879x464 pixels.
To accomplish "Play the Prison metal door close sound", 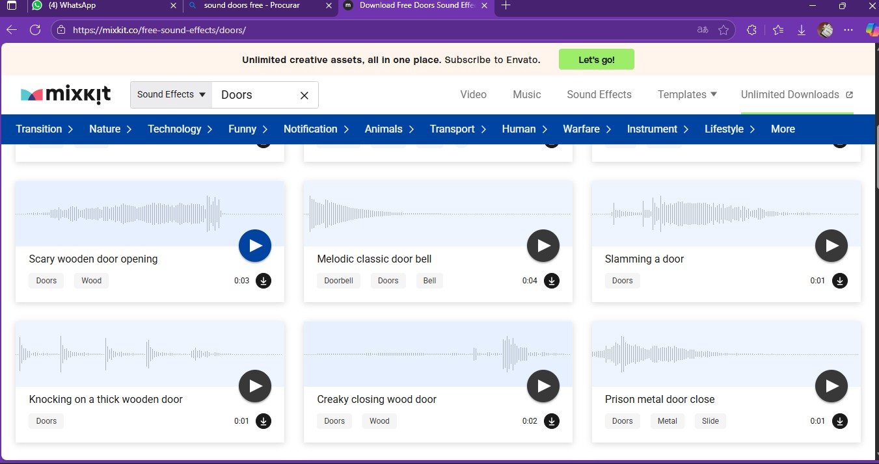I will pos(831,386).
